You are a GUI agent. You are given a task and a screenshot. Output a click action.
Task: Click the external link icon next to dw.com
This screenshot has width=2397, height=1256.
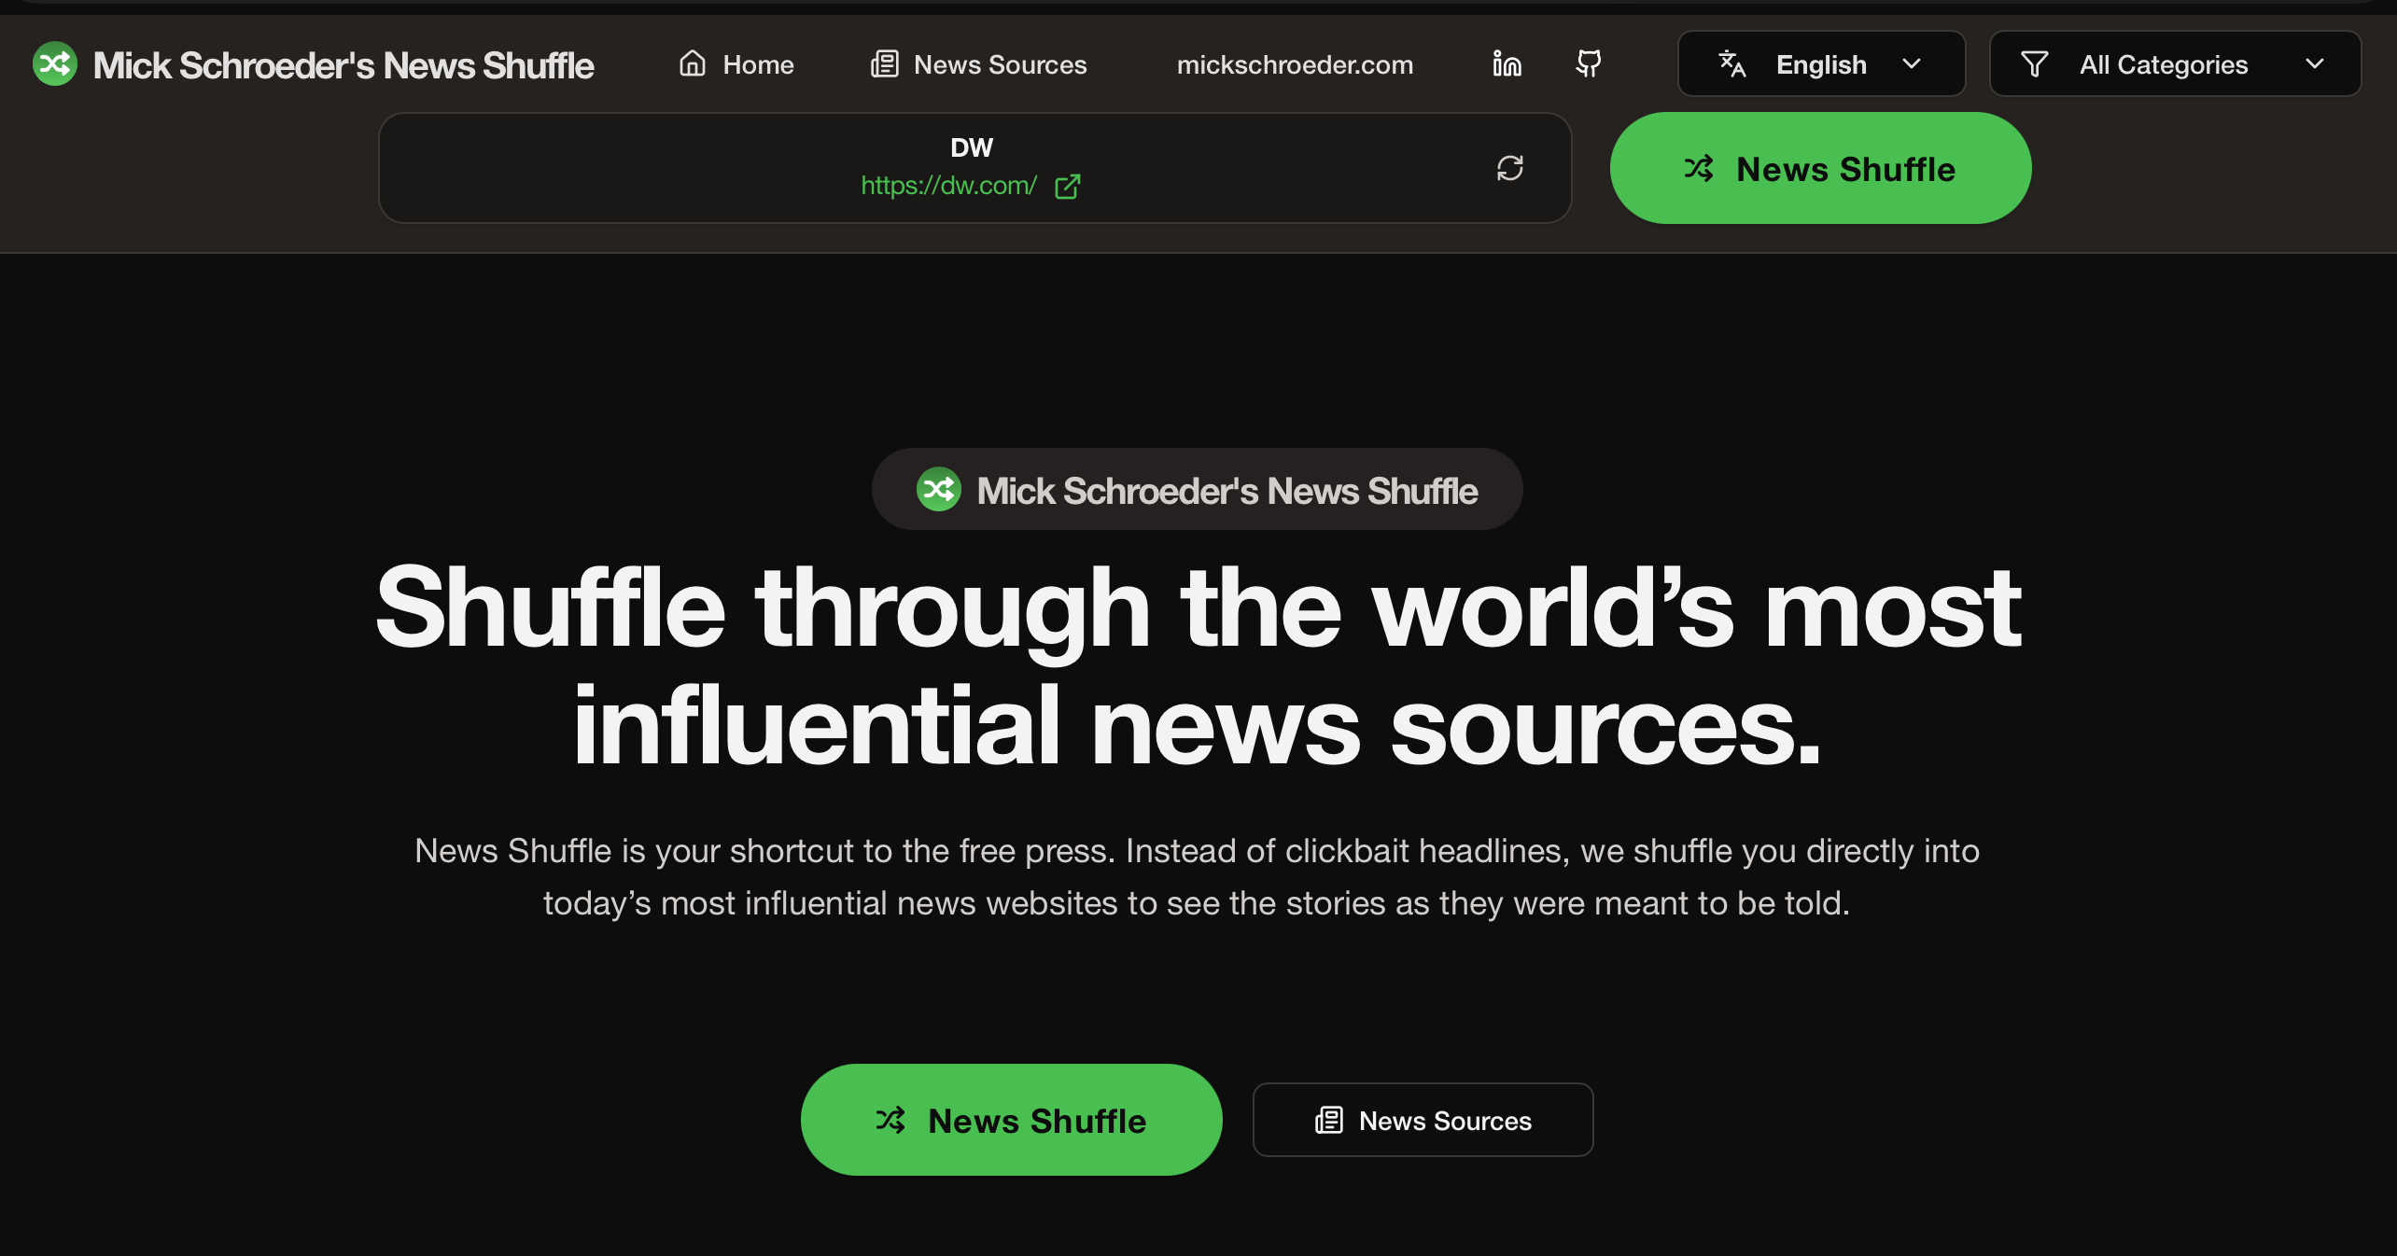(1068, 186)
